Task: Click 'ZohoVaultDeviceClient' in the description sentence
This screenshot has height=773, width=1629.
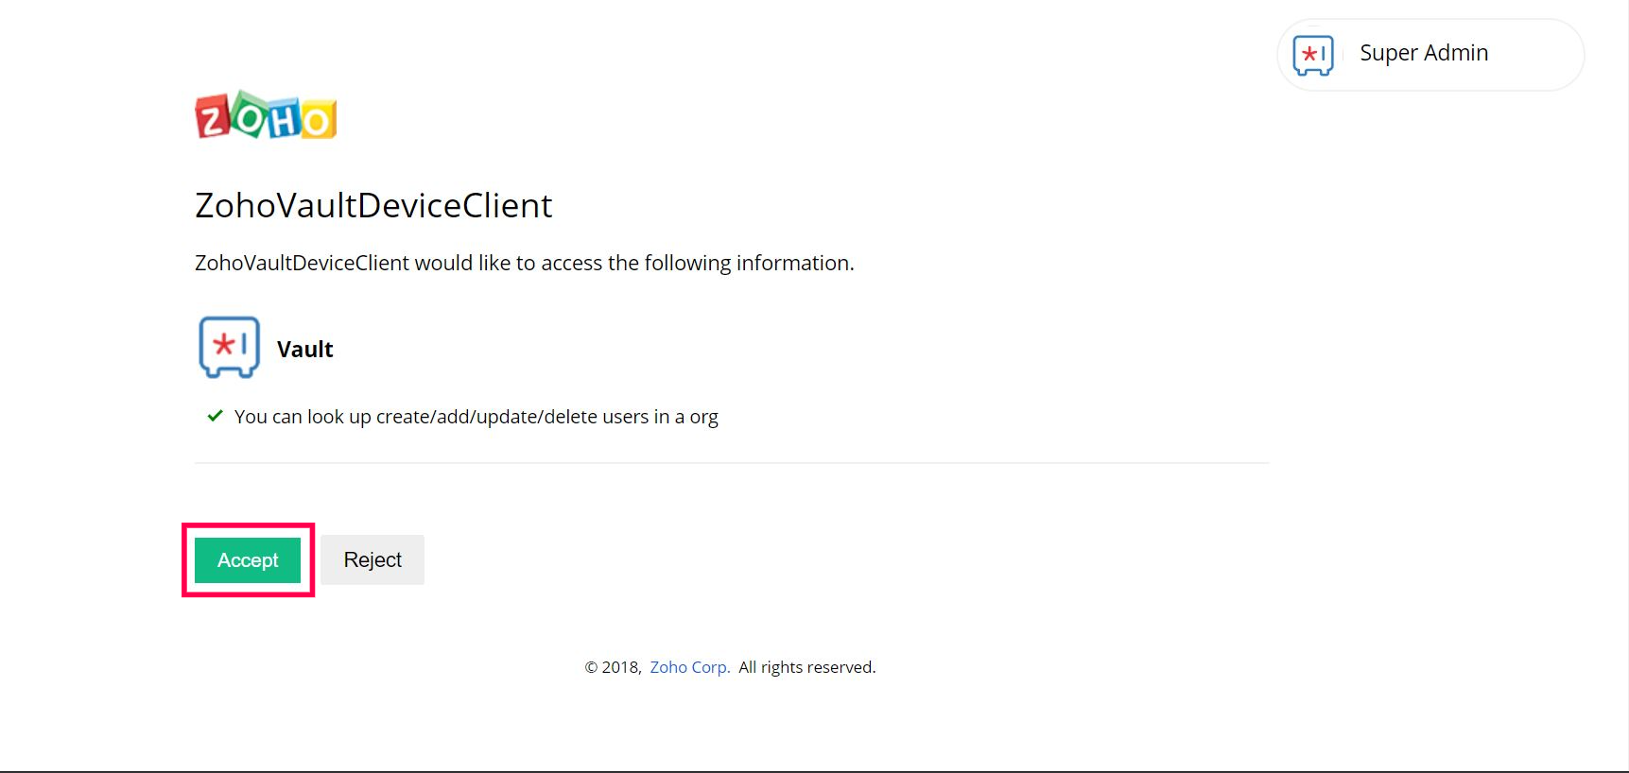Action: (302, 263)
